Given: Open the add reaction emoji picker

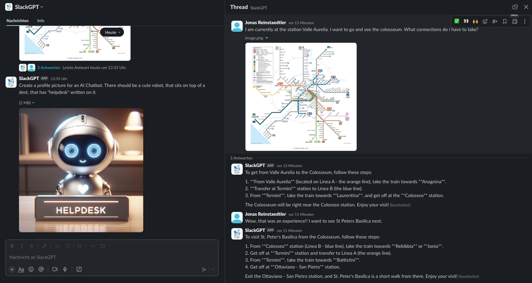Looking at the screenshot, I should (x=485, y=21).
